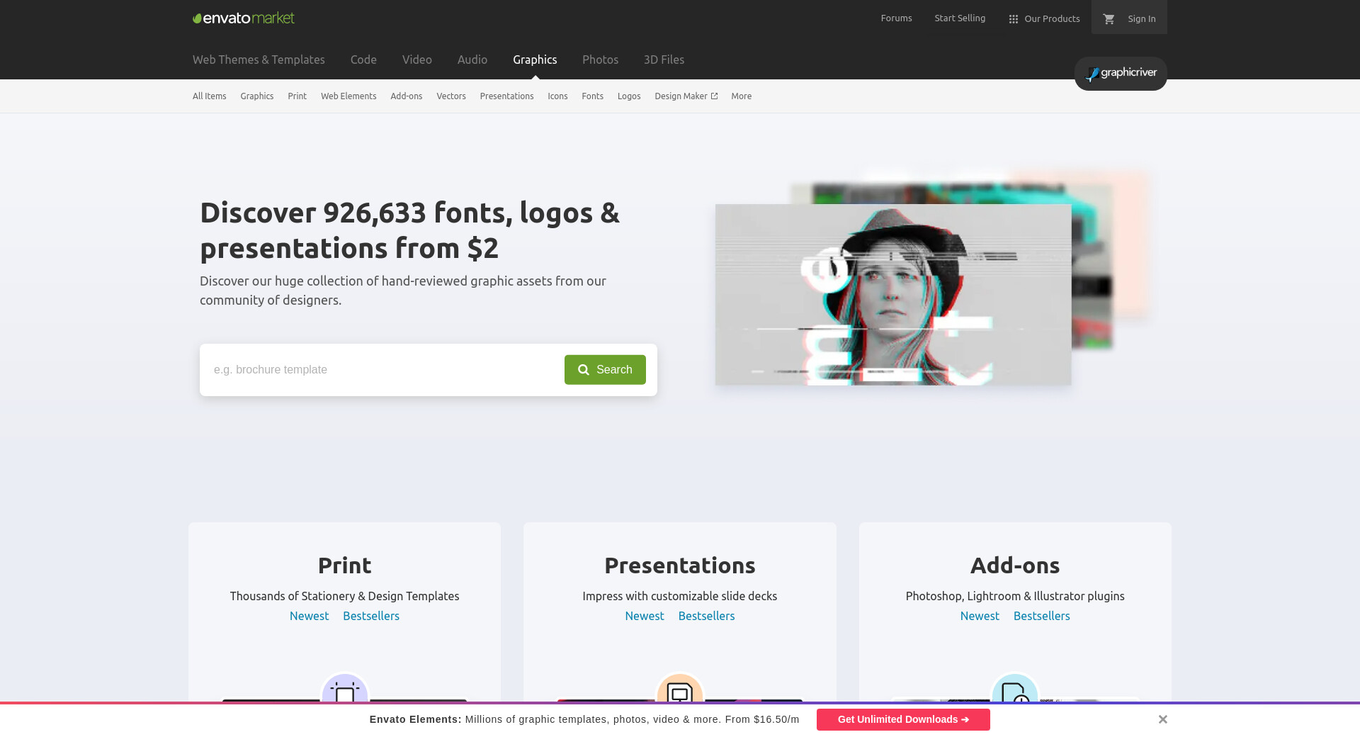Open the shopping cart icon
Image resolution: width=1360 pixels, height=737 pixels.
pyautogui.click(x=1109, y=18)
